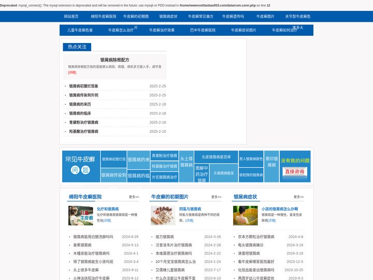The height and width of the screenshot is (280, 373).
Task: Open article 化验血能查出银屑病吗
Action: (256, 270)
